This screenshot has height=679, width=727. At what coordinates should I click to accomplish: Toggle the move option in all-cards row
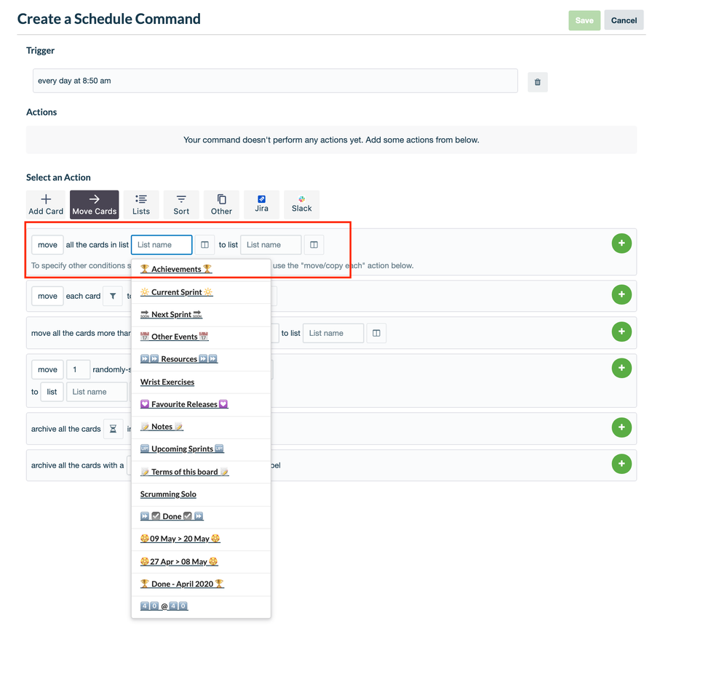coord(47,244)
